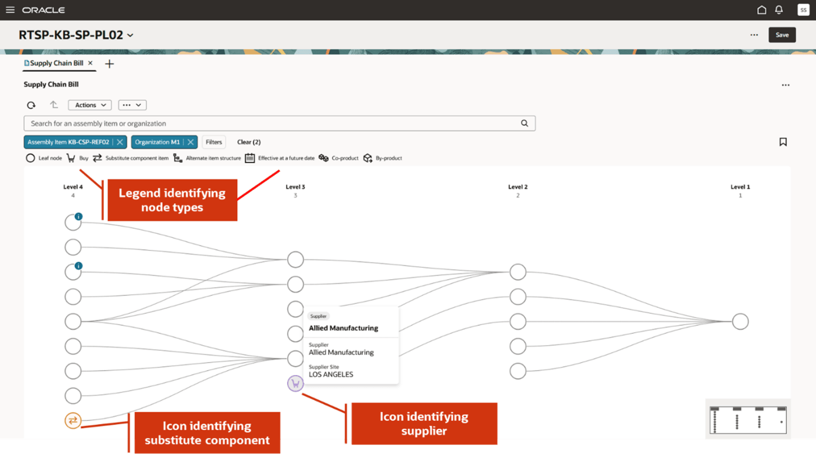
Task: Click LOS ANGELES supplier site text
Action: coord(331,375)
